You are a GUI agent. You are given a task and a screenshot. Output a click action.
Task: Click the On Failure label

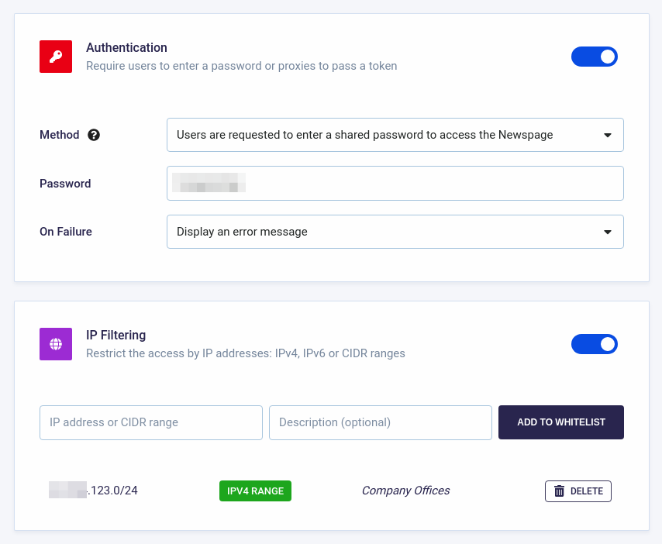pyautogui.click(x=66, y=232)
